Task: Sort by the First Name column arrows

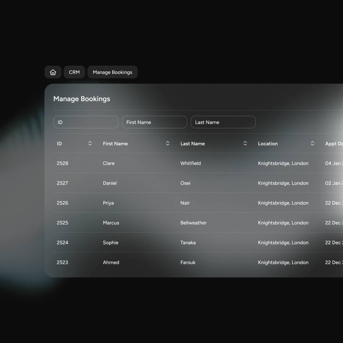Action: coord(168,144)
